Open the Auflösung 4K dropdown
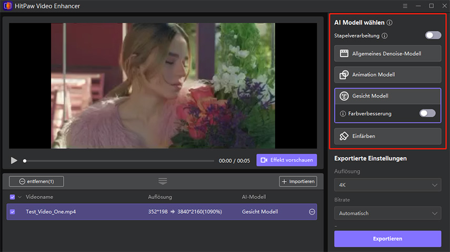 point(387,185)
